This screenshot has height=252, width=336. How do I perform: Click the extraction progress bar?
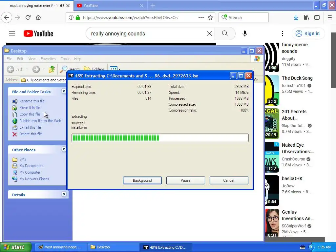click(160, 138)
